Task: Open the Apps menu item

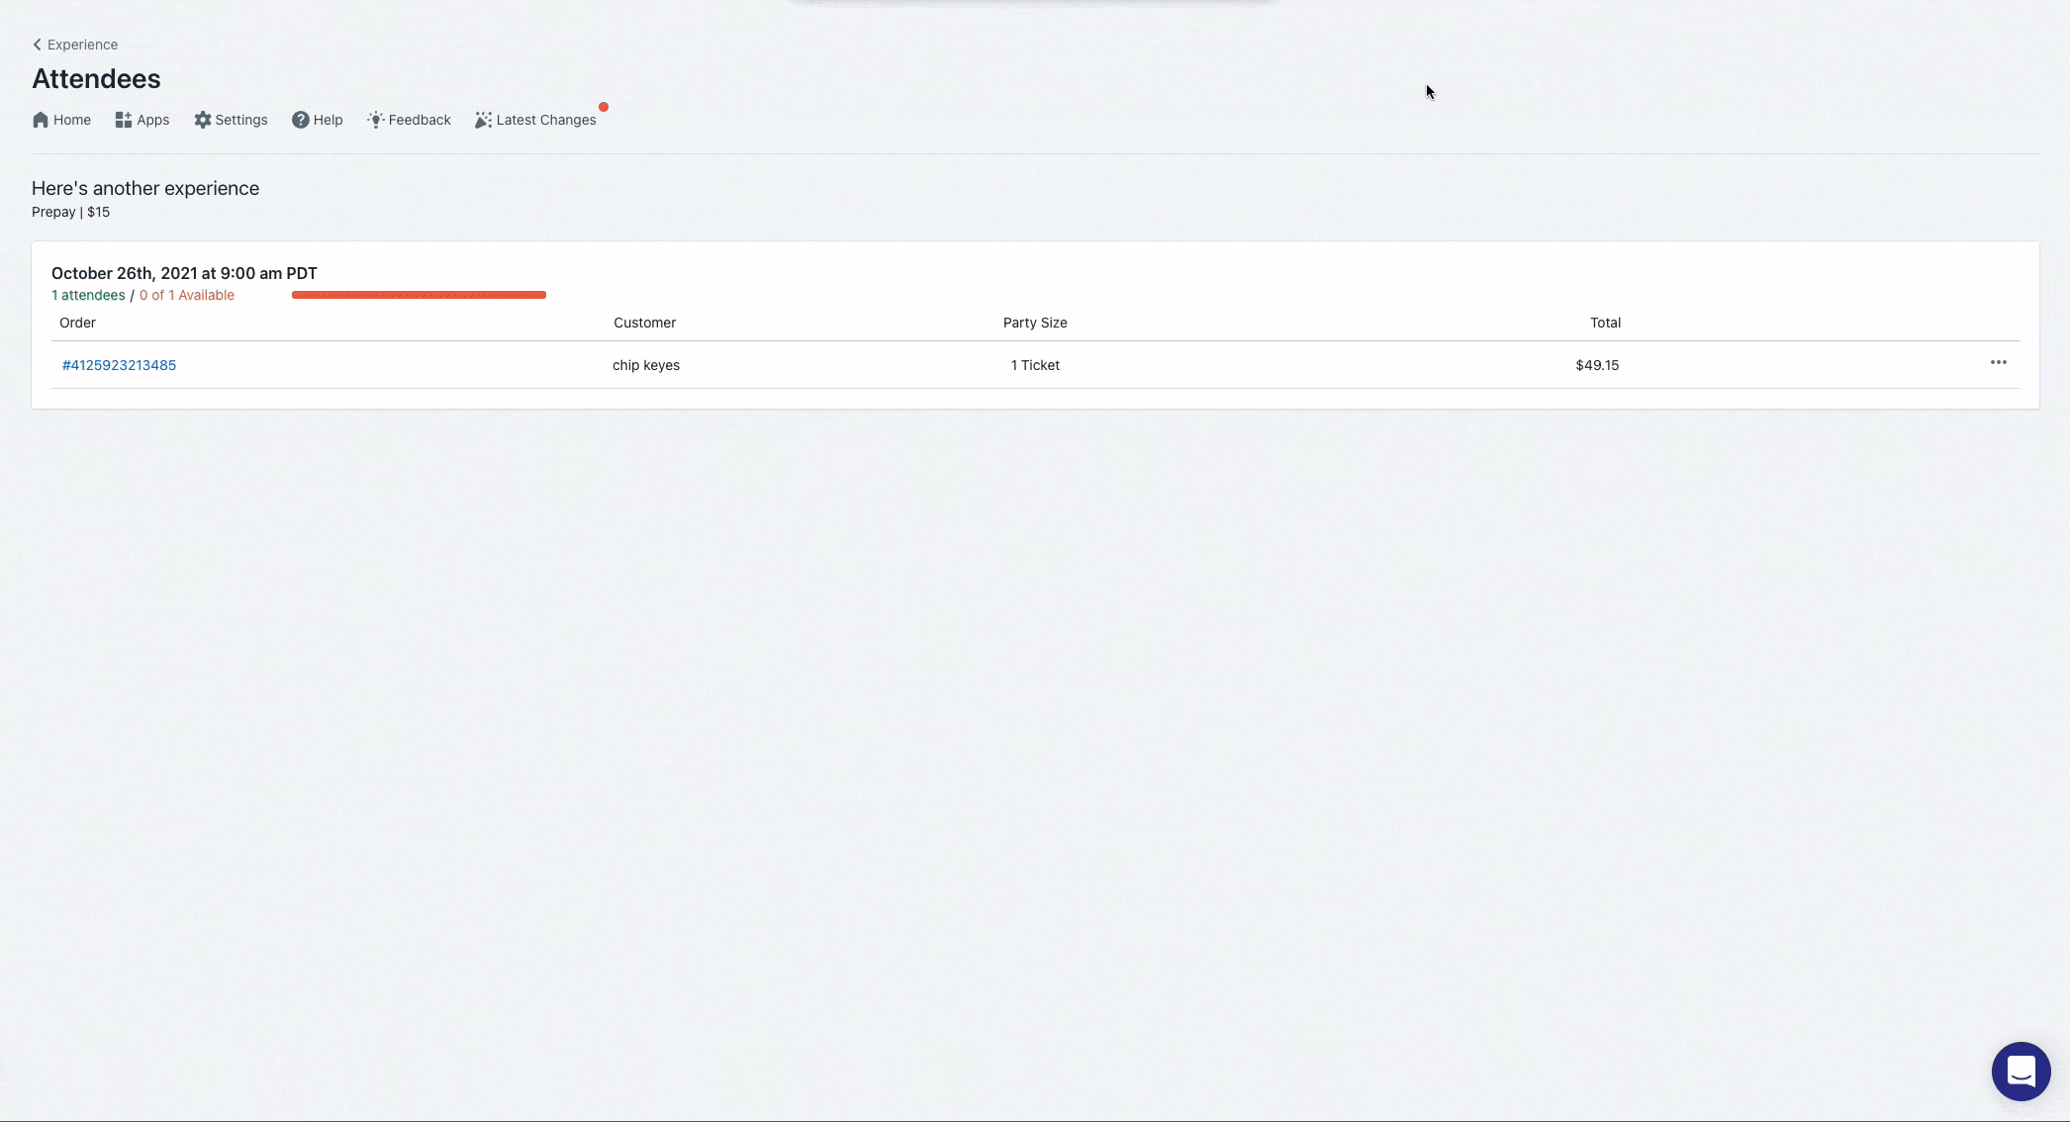Action: coord(142,120)
